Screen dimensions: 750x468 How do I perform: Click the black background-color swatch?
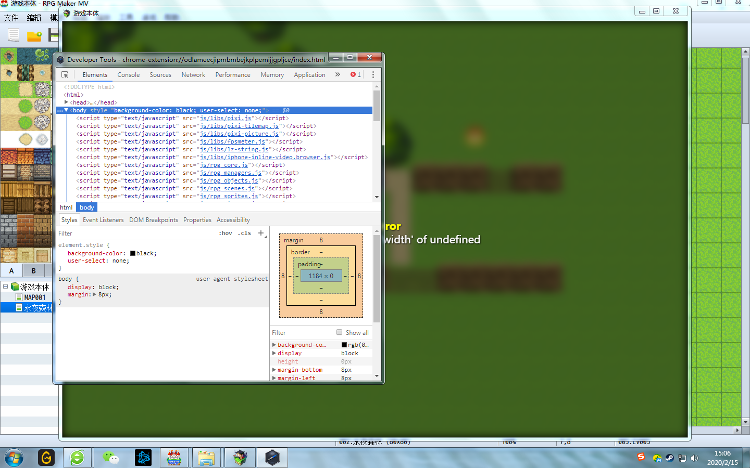[x=133, y=253]
